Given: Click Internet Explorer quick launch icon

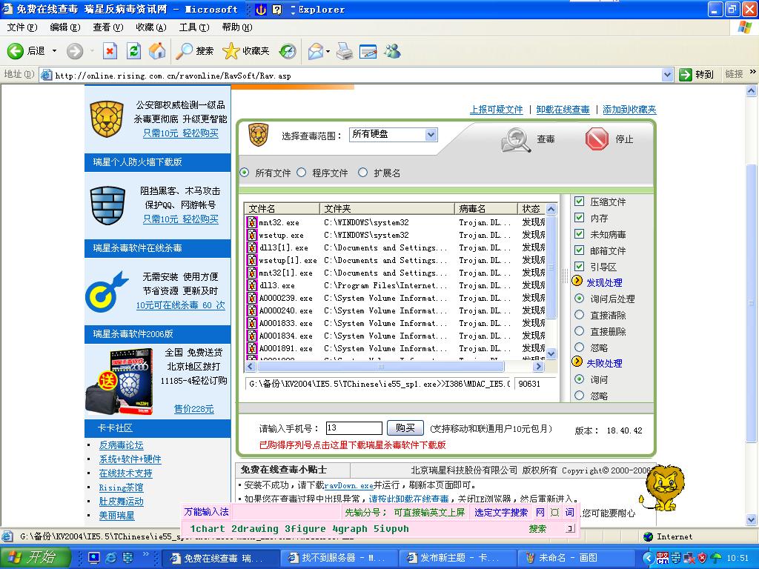Looking at the screenshot, I should point(111,558).
